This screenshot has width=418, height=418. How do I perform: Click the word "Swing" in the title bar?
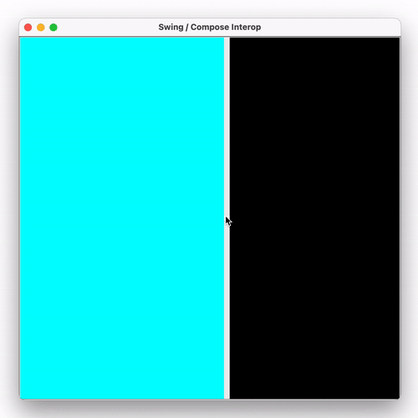171,28
